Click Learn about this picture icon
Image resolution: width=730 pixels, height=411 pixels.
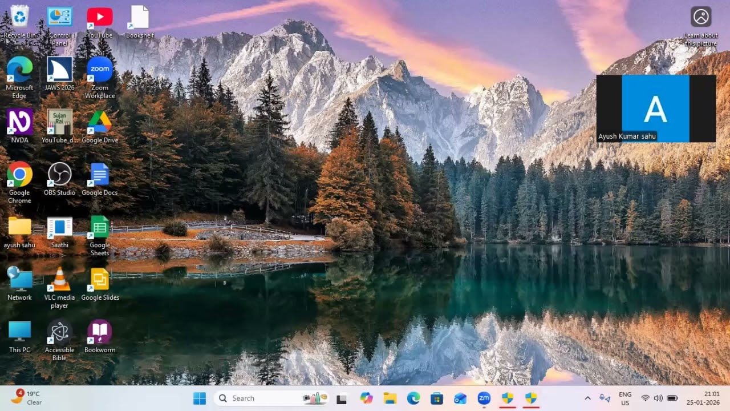point(701,26)
